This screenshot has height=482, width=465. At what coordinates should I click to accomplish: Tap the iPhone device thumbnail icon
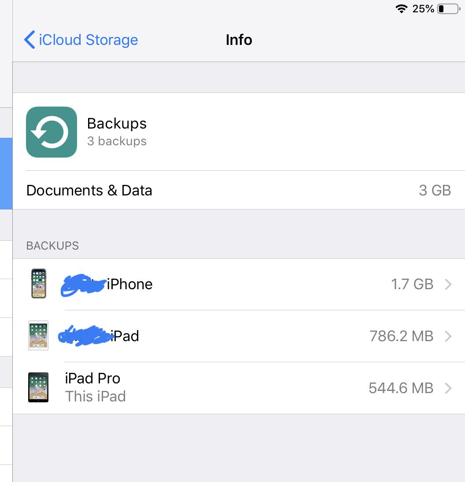(39, 284)
